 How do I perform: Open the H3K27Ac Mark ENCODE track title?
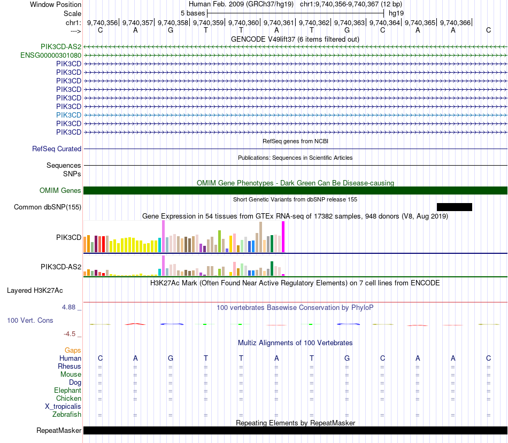click(295, 283)
